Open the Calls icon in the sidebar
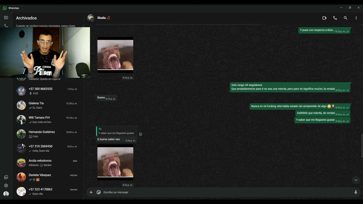This screenshot has height=204, width=363. point(6,25)
